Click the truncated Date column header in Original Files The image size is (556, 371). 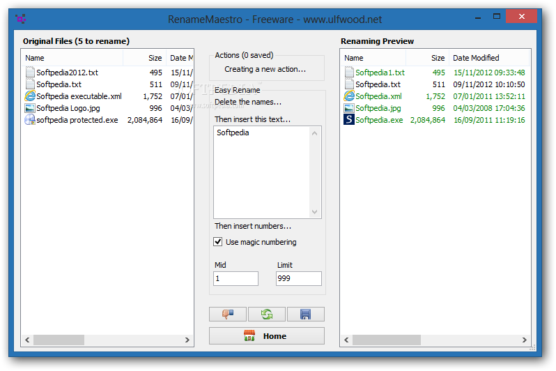(180, 58)
